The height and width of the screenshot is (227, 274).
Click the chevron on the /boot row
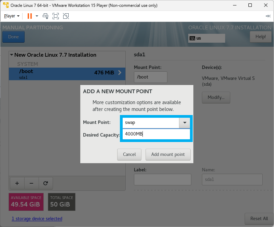(120, 72)
